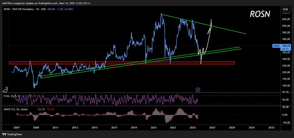
Task: Click the header text AshFXPro создал(а) график
Action: pos(19,3)
